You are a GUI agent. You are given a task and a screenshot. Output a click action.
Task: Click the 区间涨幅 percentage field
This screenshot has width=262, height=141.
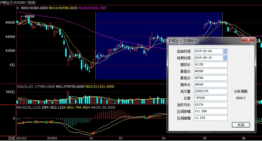211,111
